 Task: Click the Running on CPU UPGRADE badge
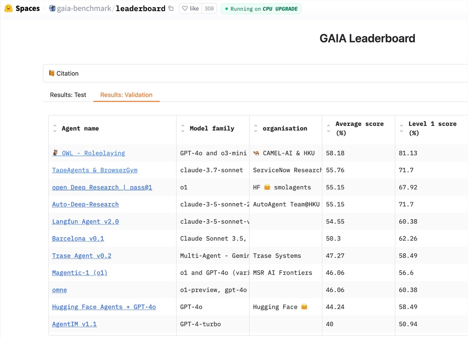[261, 8]
